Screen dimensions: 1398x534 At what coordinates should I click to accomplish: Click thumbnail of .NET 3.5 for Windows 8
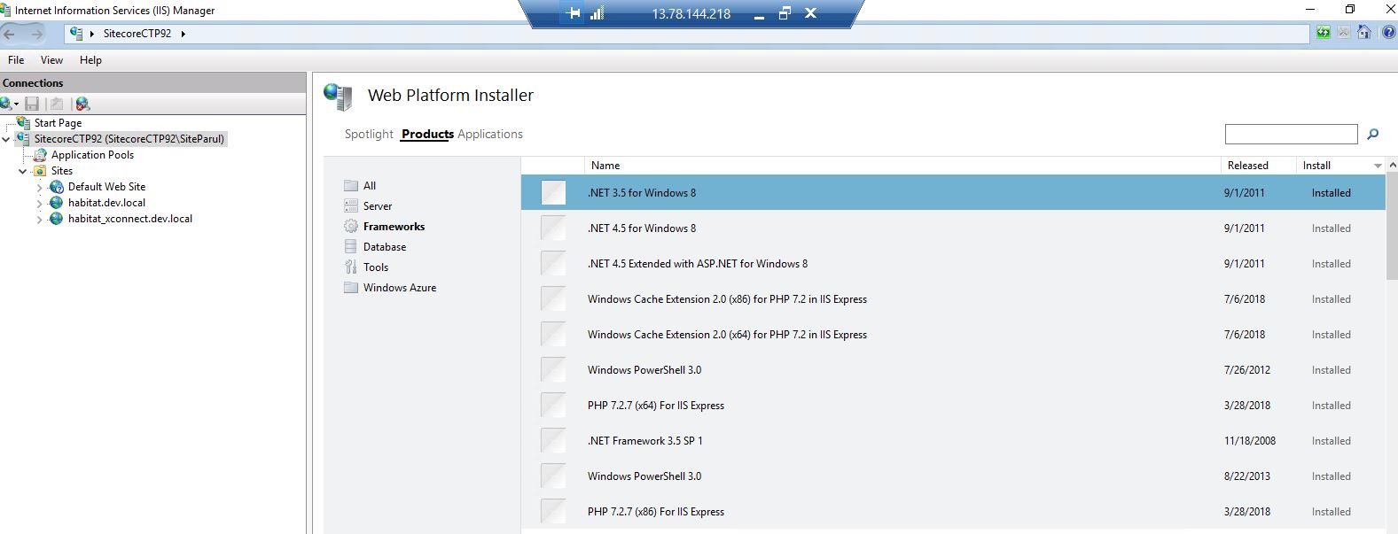(x=553, y=192)
